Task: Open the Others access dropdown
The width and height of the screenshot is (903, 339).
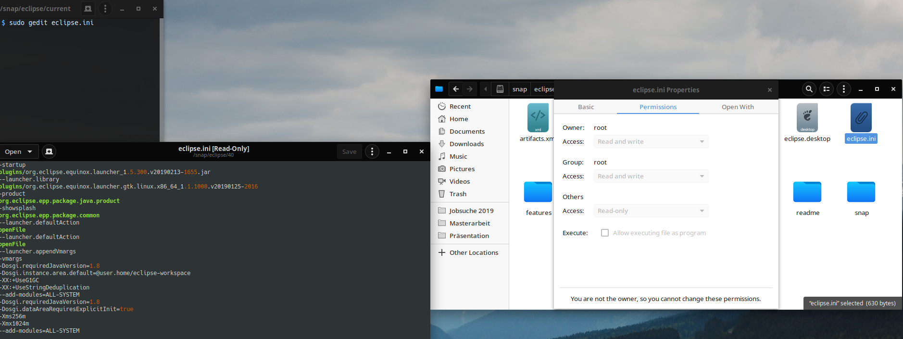Action: tap(651, 211)
